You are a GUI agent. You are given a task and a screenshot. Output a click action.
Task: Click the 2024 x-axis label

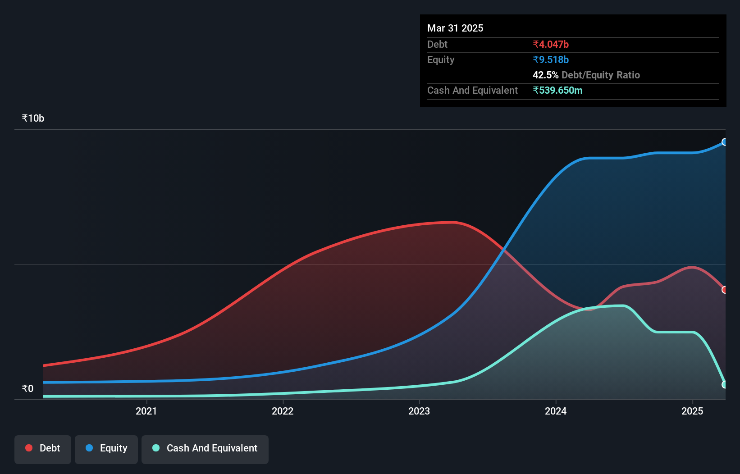556,411
